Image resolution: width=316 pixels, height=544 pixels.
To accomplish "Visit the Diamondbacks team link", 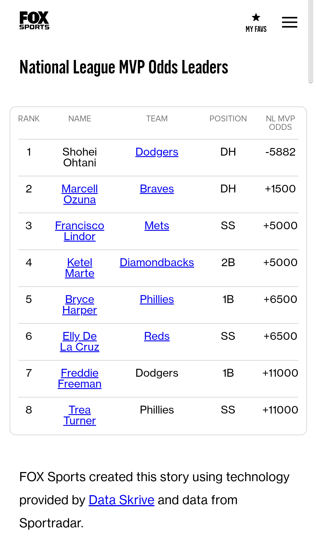I will (x=157, y=263).
